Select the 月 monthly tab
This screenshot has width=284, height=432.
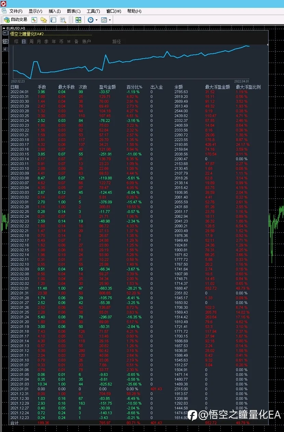(39, 41)
